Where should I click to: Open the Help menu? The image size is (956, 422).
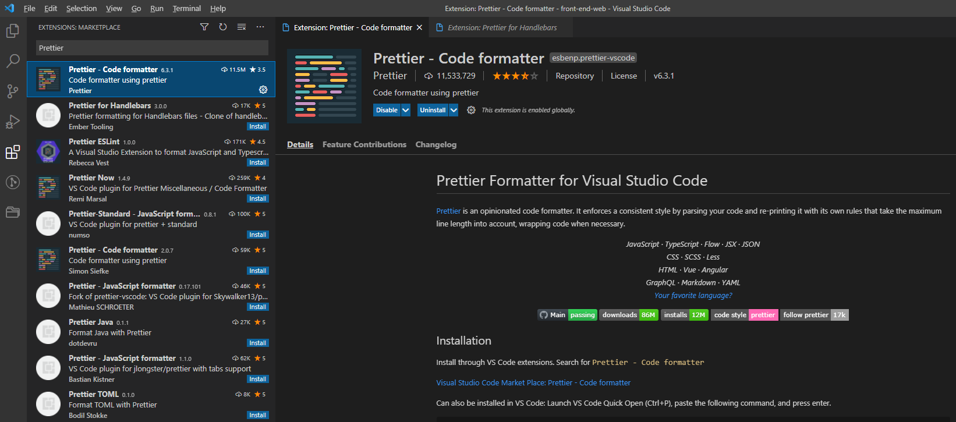point(218,8)
